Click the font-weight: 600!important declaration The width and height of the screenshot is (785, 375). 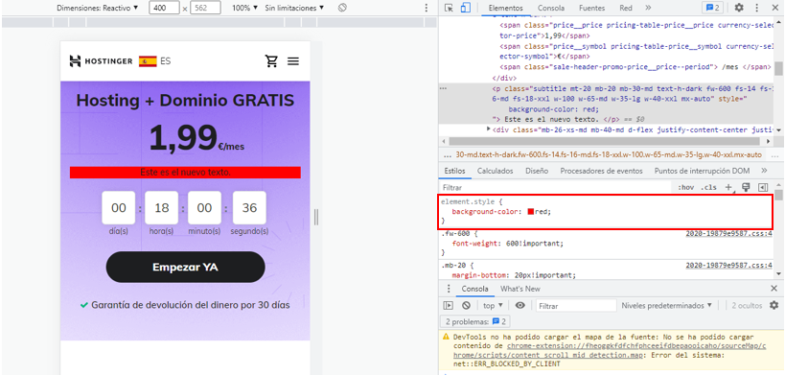coord(508,244)
